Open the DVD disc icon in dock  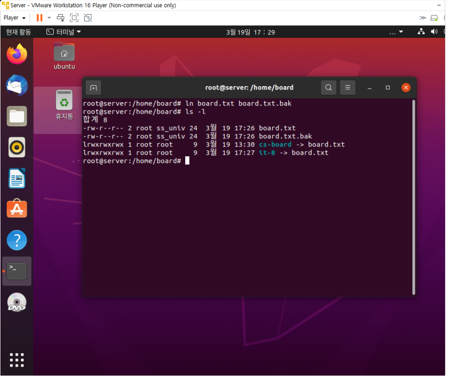pyautogui.click(x=16, y=302)
